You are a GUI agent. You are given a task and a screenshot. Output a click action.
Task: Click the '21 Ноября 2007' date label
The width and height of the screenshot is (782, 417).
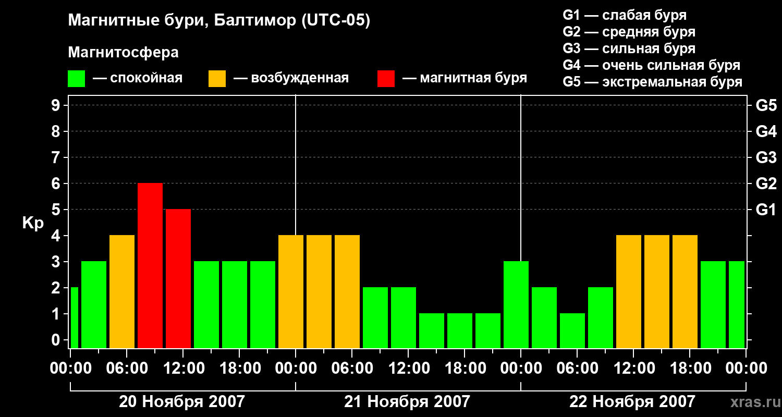point(407,401)
